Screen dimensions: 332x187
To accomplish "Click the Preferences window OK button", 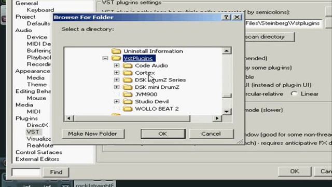I will coord(295,171).
